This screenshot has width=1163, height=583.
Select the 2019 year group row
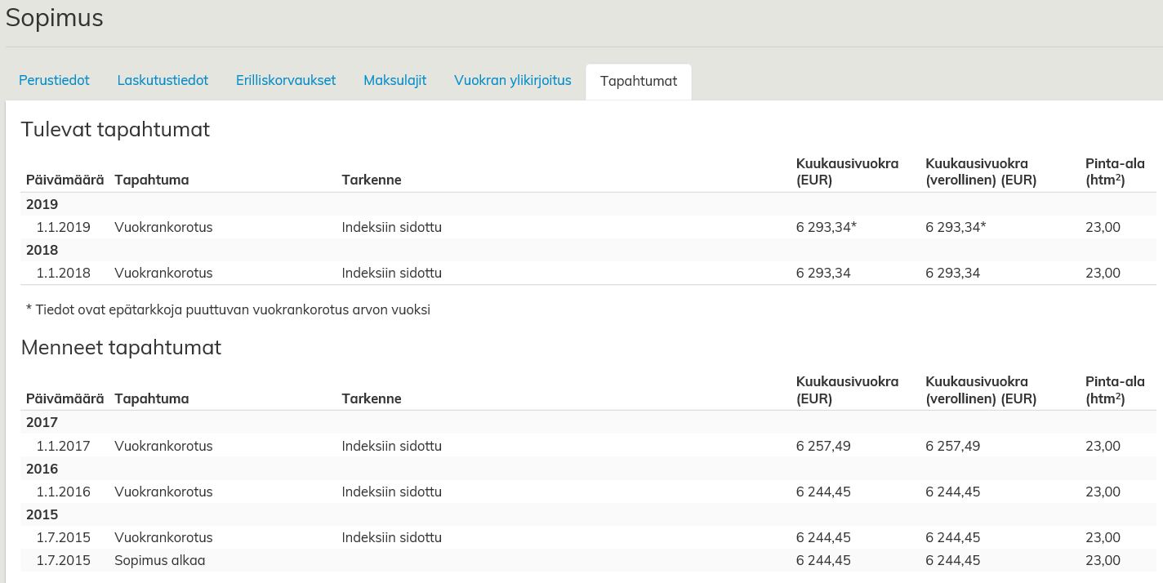tap(42, 204)
